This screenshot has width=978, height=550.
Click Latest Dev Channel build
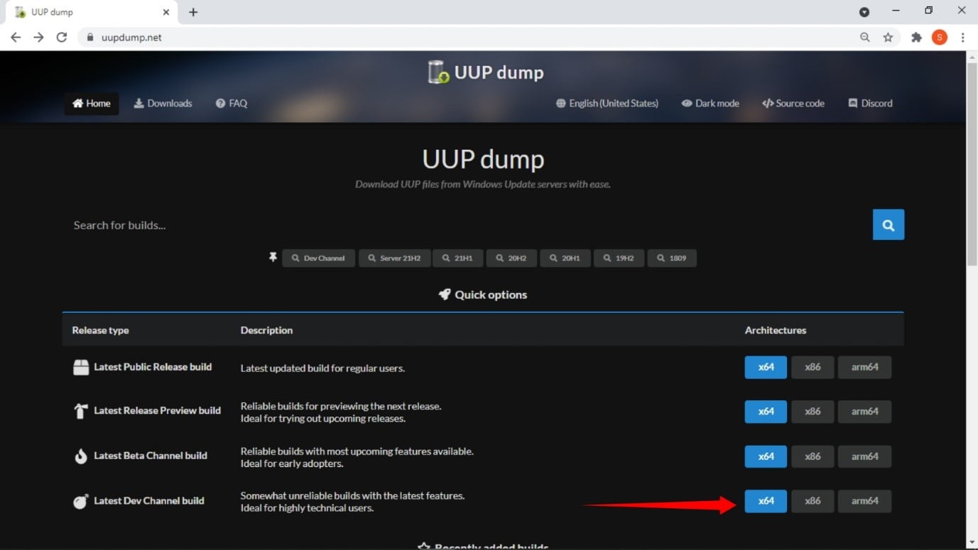(x=149, y=501)
